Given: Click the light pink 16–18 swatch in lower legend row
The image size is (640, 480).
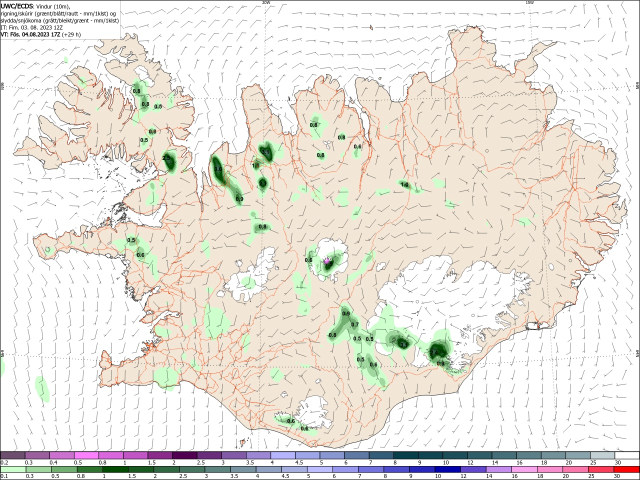Looking at the screenshot, I should point(524,469).
